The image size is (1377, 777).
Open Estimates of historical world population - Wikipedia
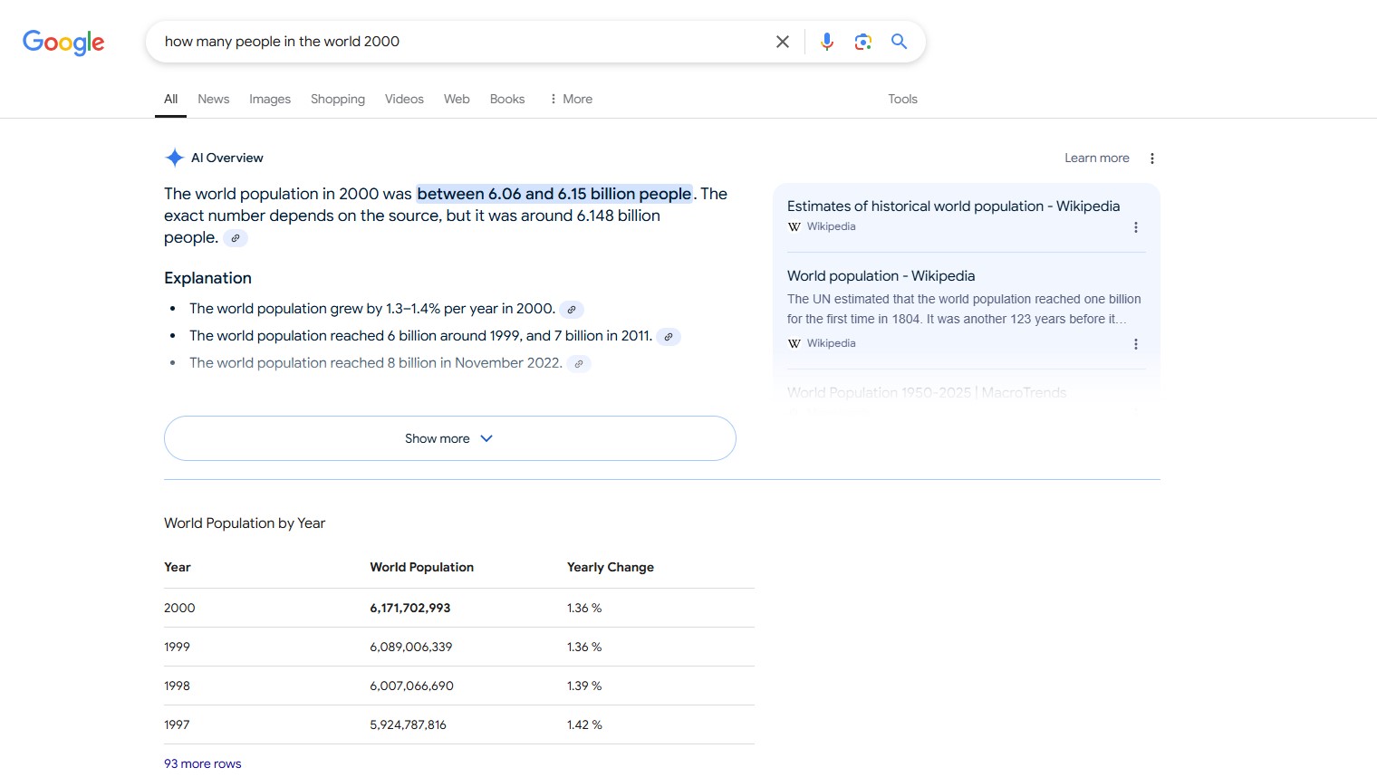click(x=953, y=206)
